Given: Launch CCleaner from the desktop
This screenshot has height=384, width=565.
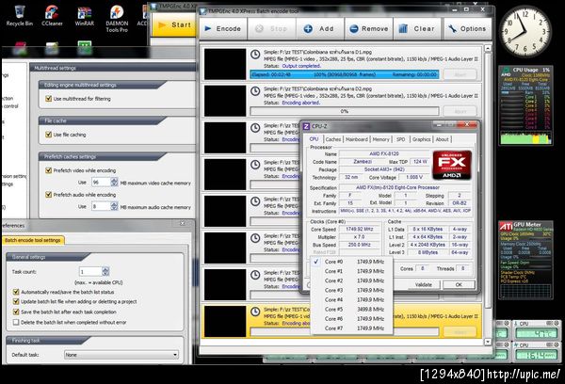Looking at the screenshot, I should tap(52, 16).
